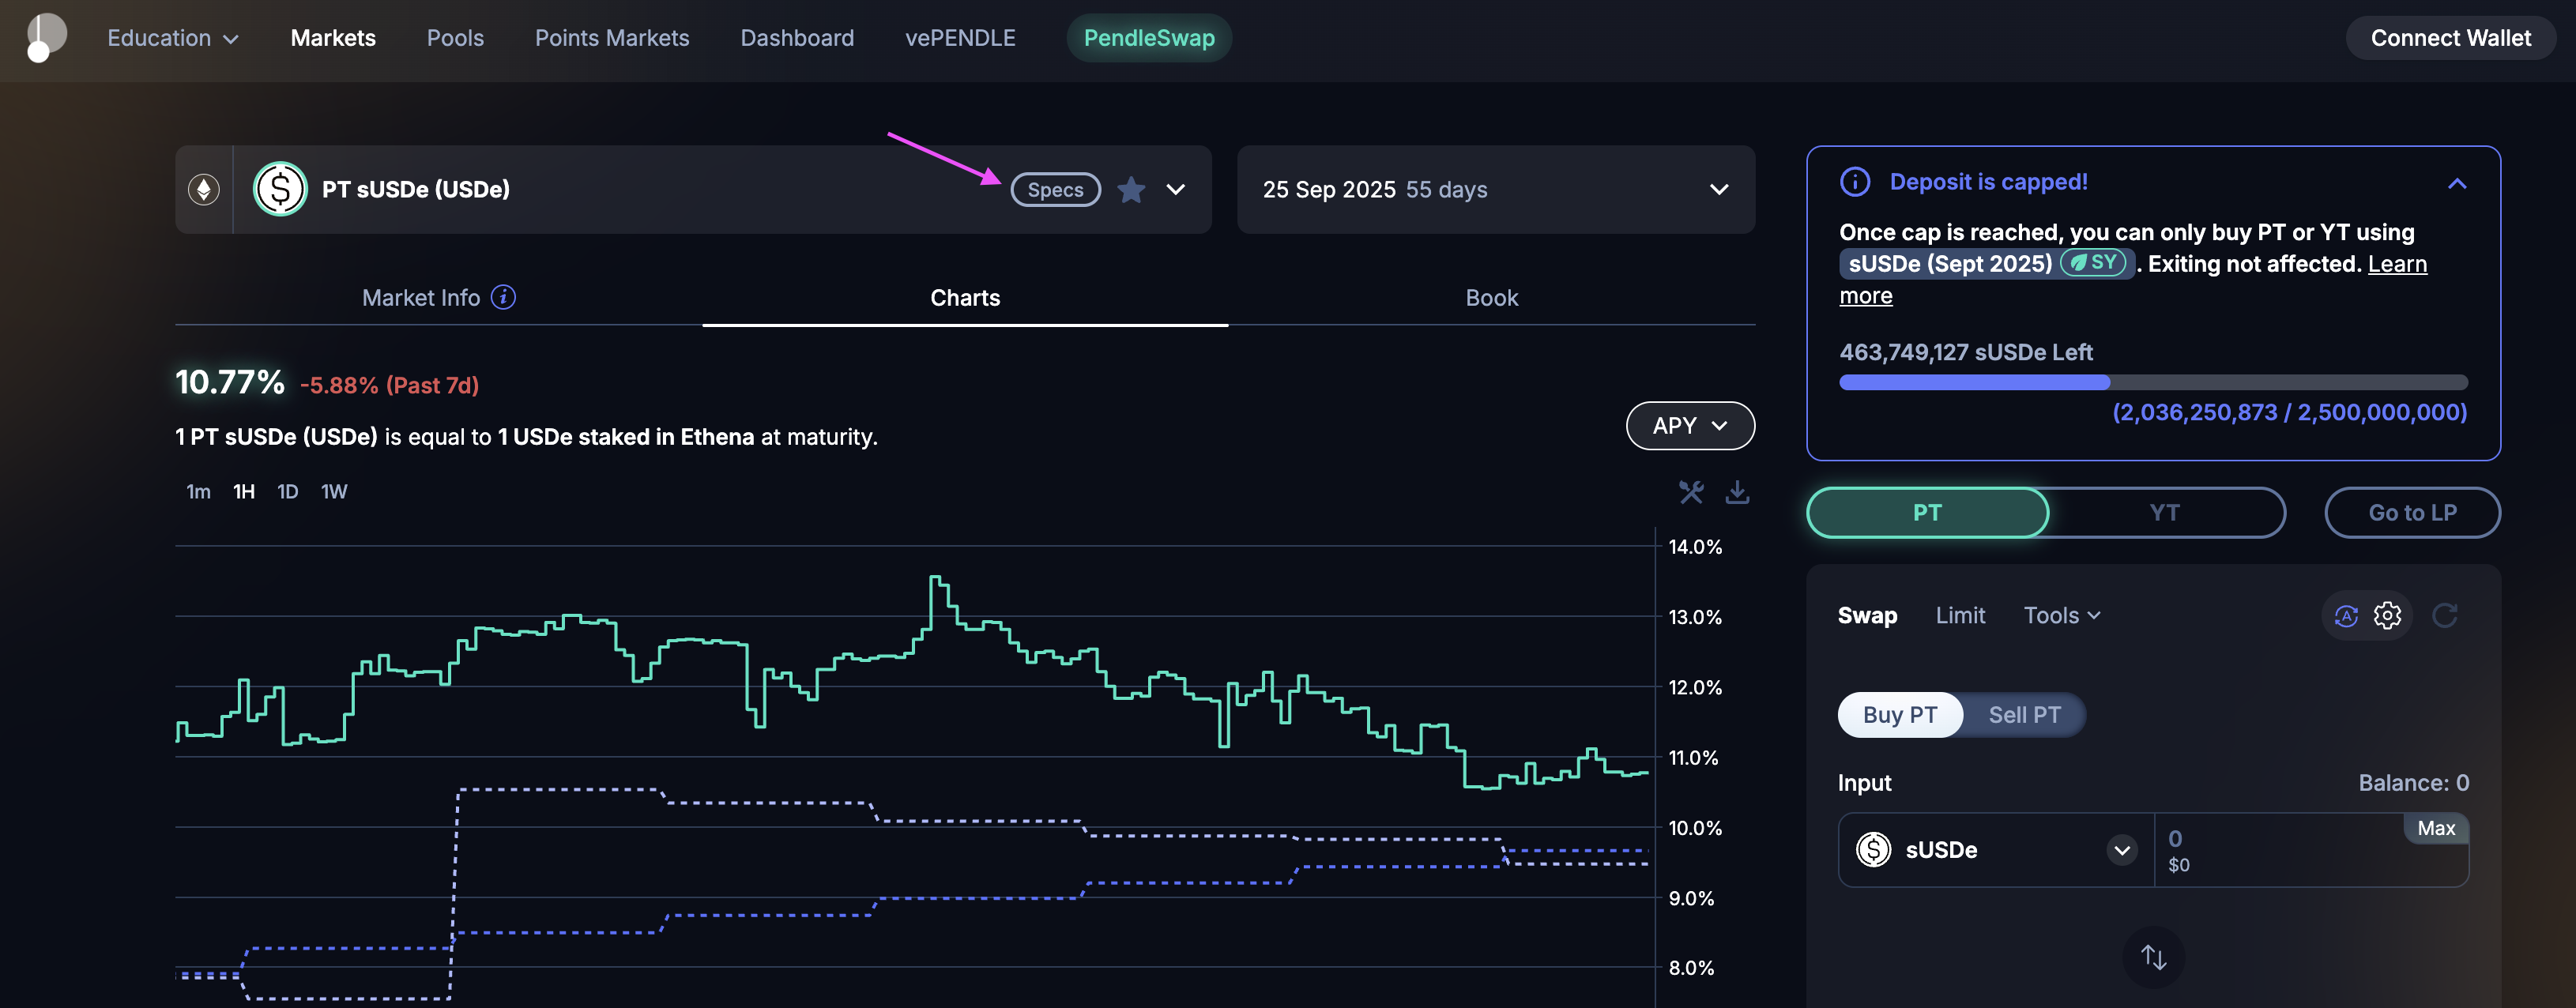Click Market Info tooltip icon
This screenshot has height=1008, width=2576.
(503, 297)
